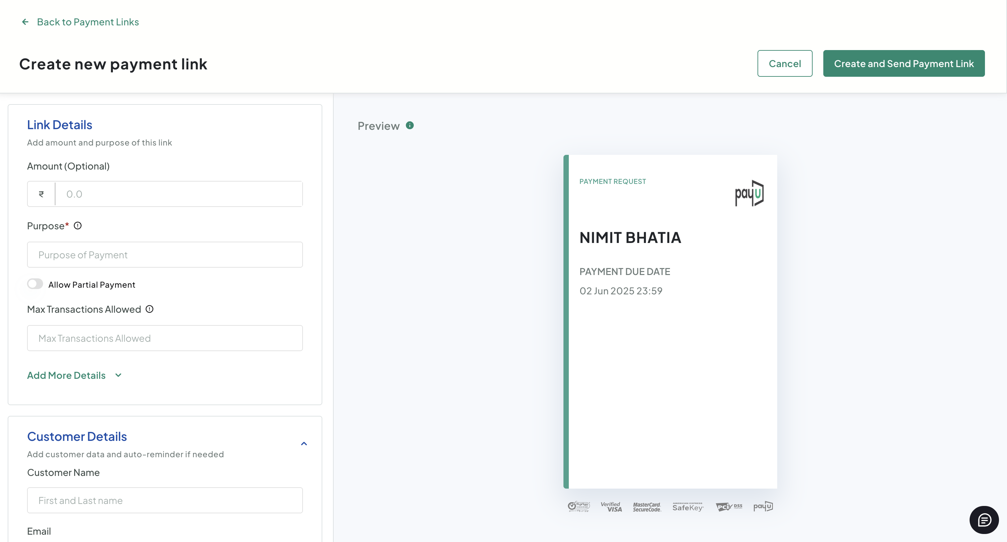
Task: Focus the Amount input field
Action: [x=179, y=194]
